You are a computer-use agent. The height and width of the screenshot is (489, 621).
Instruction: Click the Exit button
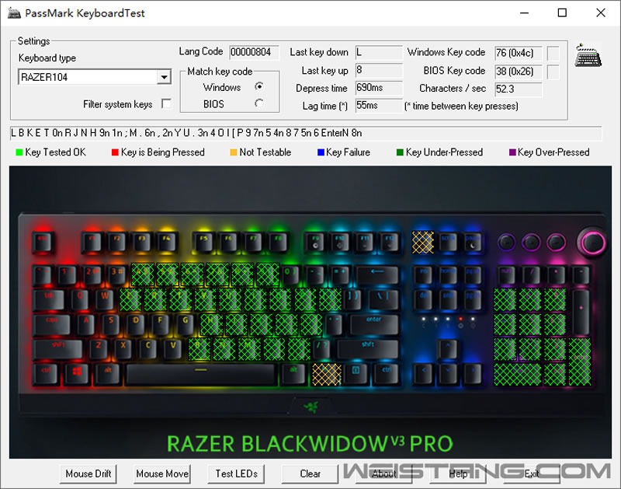click(x=532, y=474)
